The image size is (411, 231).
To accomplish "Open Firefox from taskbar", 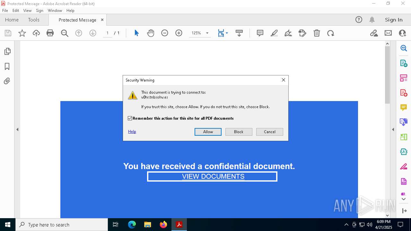I will pos(163,225).
